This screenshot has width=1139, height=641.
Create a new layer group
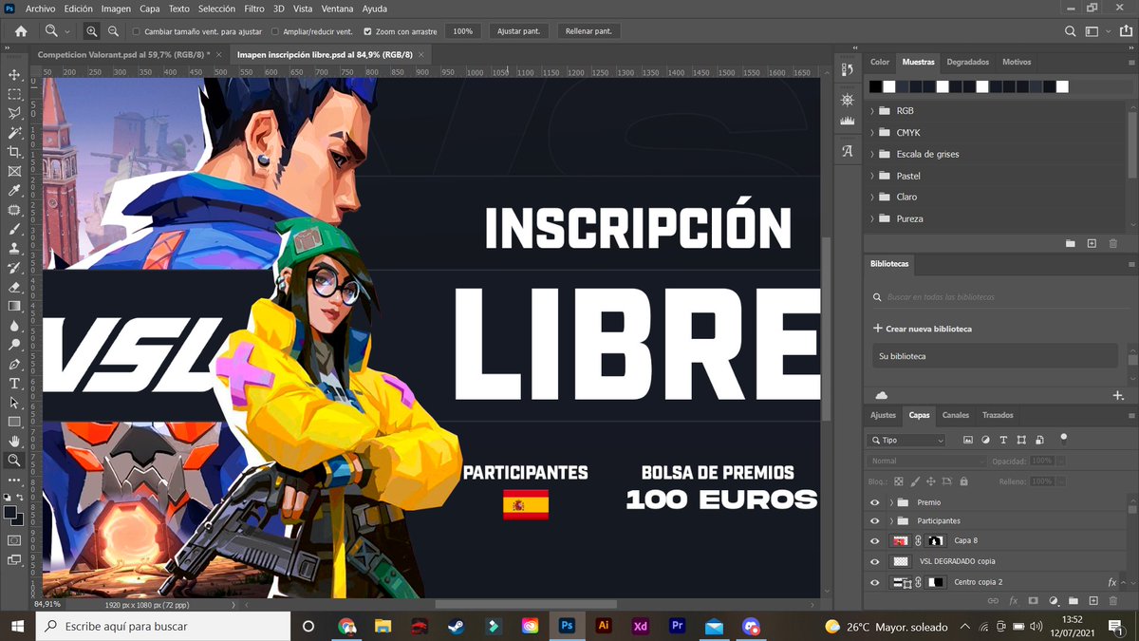coord(1074,601)
